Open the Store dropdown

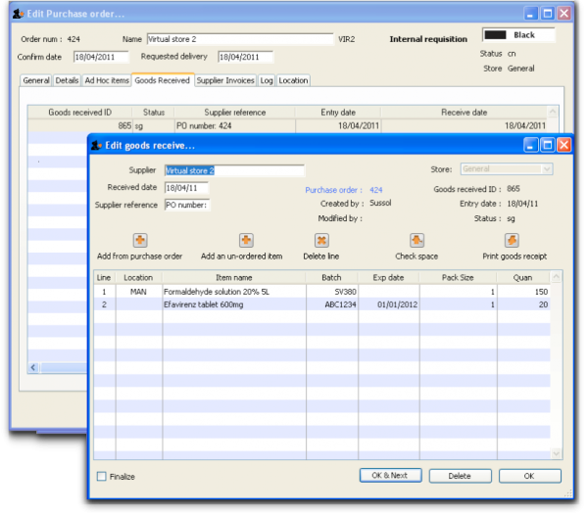click(x=506, y=169)
